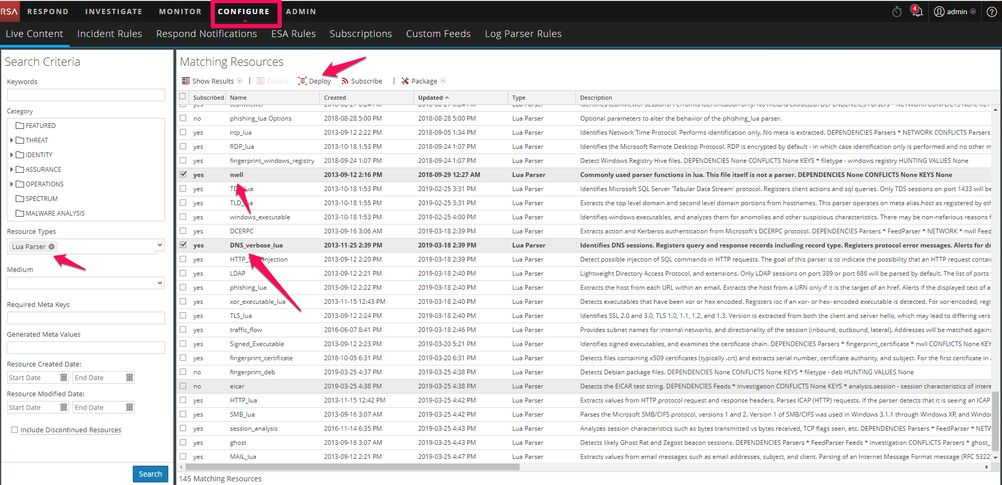Open Resource Created Start Date calendar
The height and width of the screenshot is (485, 1002).
point(64,377)
